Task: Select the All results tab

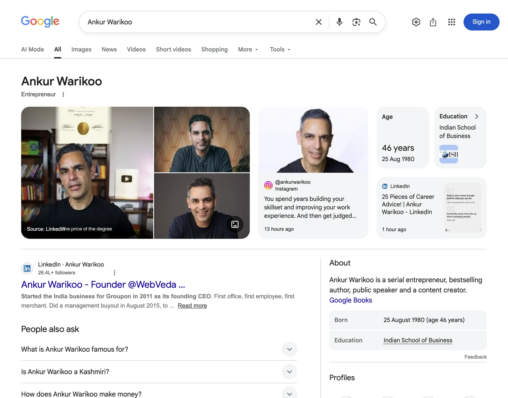Action: [x=57, y=49]
